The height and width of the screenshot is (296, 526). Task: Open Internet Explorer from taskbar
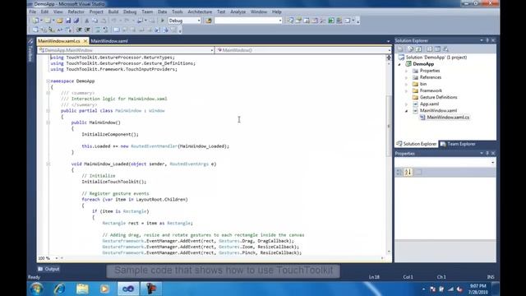pos(59,289)
